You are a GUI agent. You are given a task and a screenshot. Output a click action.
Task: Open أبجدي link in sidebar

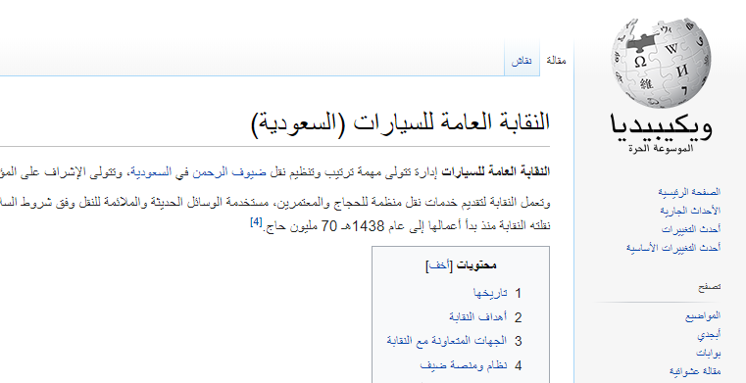pyautogui.click(x=709, y=335)
